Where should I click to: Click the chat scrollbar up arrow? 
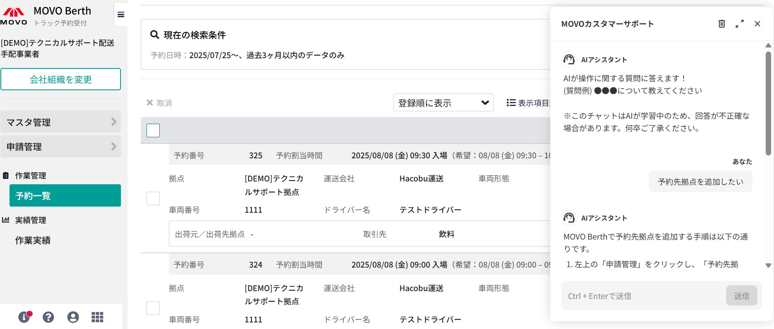(768, 45)
